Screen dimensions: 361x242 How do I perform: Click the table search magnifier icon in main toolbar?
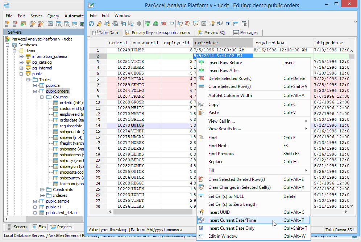(50, 24)
